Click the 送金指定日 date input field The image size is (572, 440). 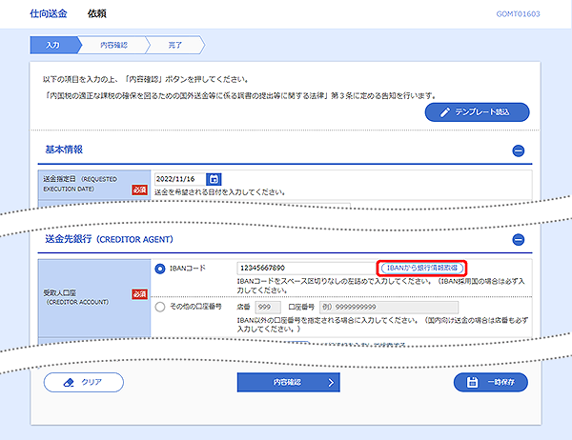point(180,179)
